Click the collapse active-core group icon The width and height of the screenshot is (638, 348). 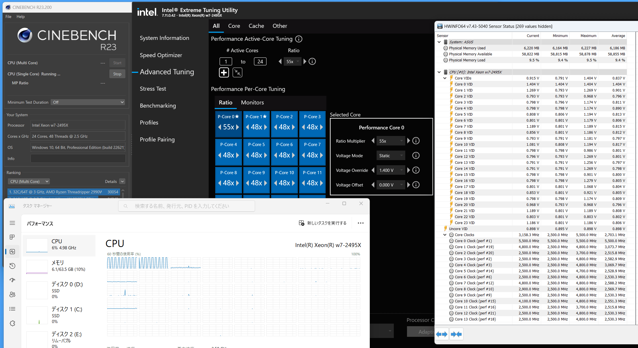[x=237, y=73]
